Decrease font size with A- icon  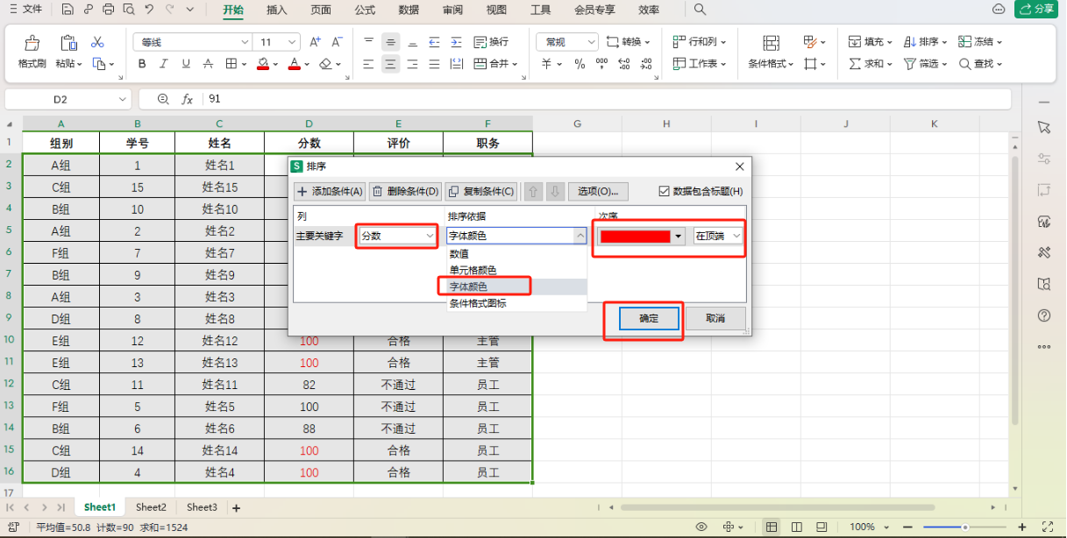[339, 42]
